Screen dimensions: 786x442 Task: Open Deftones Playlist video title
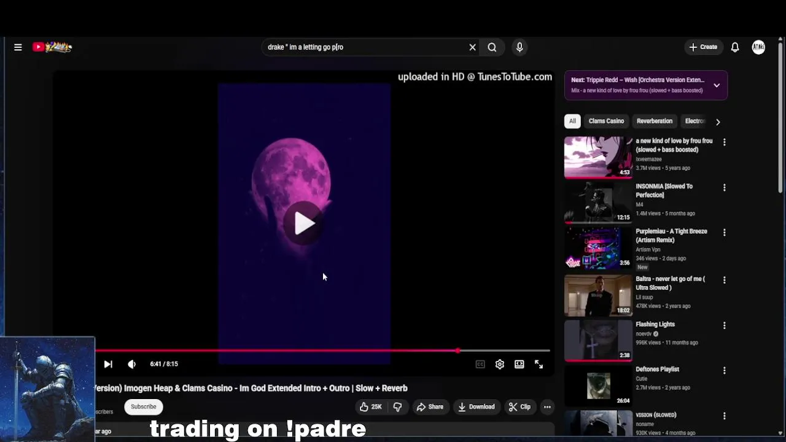pyautogui.click(x=657, y=370)
